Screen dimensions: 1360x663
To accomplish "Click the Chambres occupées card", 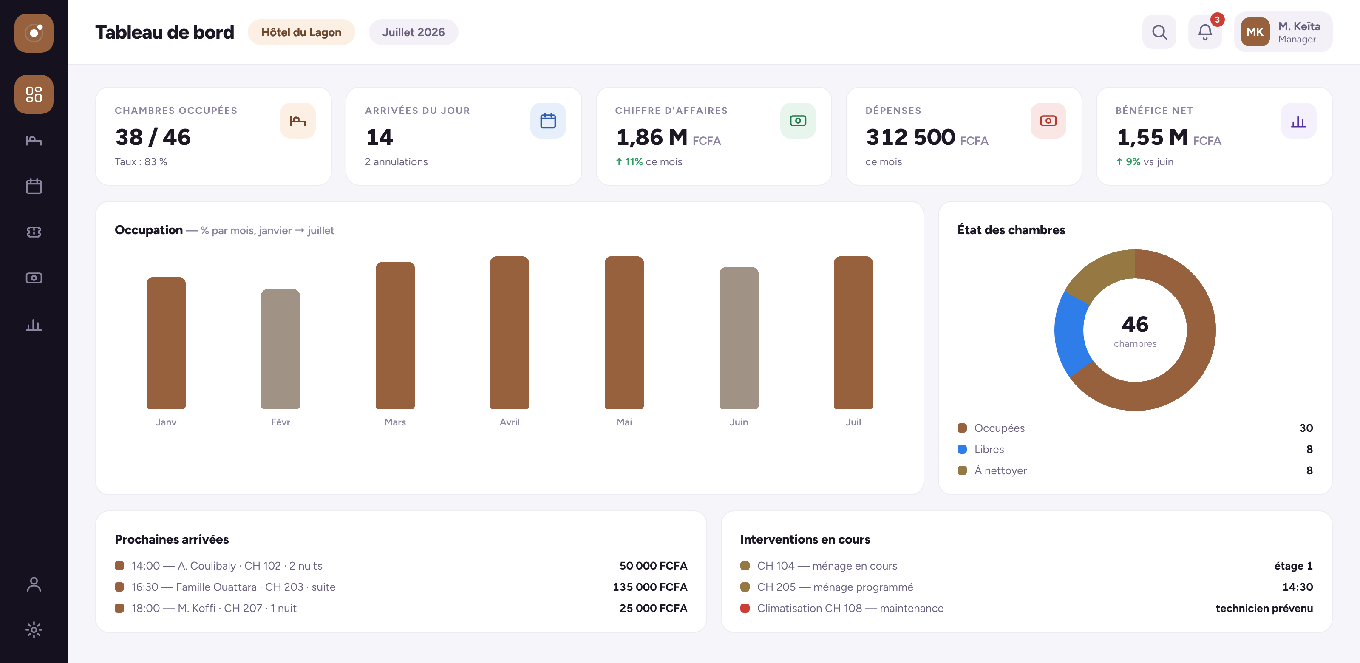I will tap(214, 136).
